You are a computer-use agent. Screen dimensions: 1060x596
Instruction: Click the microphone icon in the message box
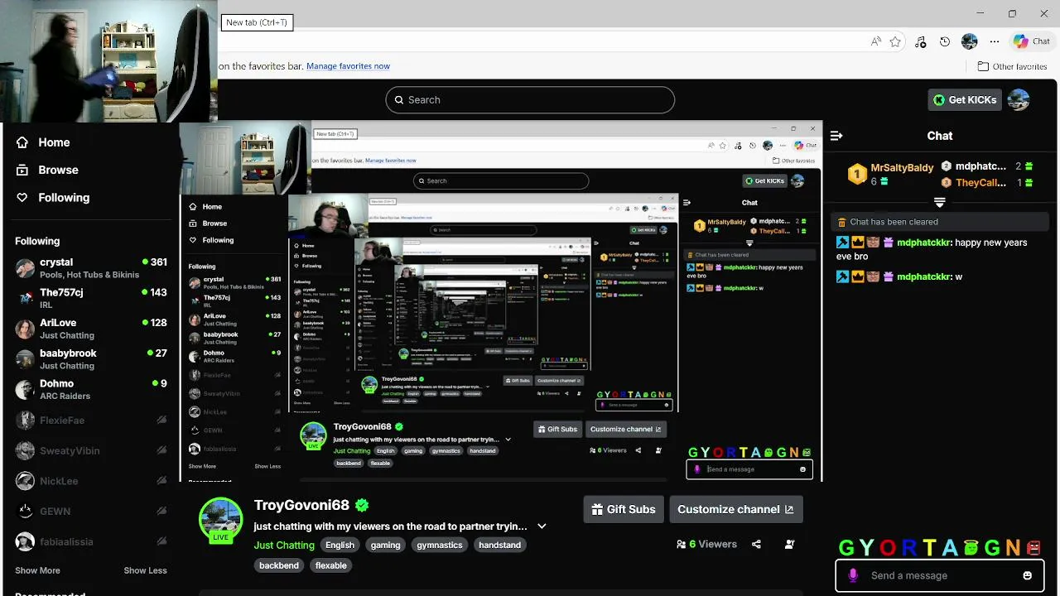[853, 575]
